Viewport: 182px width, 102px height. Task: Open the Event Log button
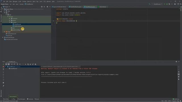tap(176, 99)
